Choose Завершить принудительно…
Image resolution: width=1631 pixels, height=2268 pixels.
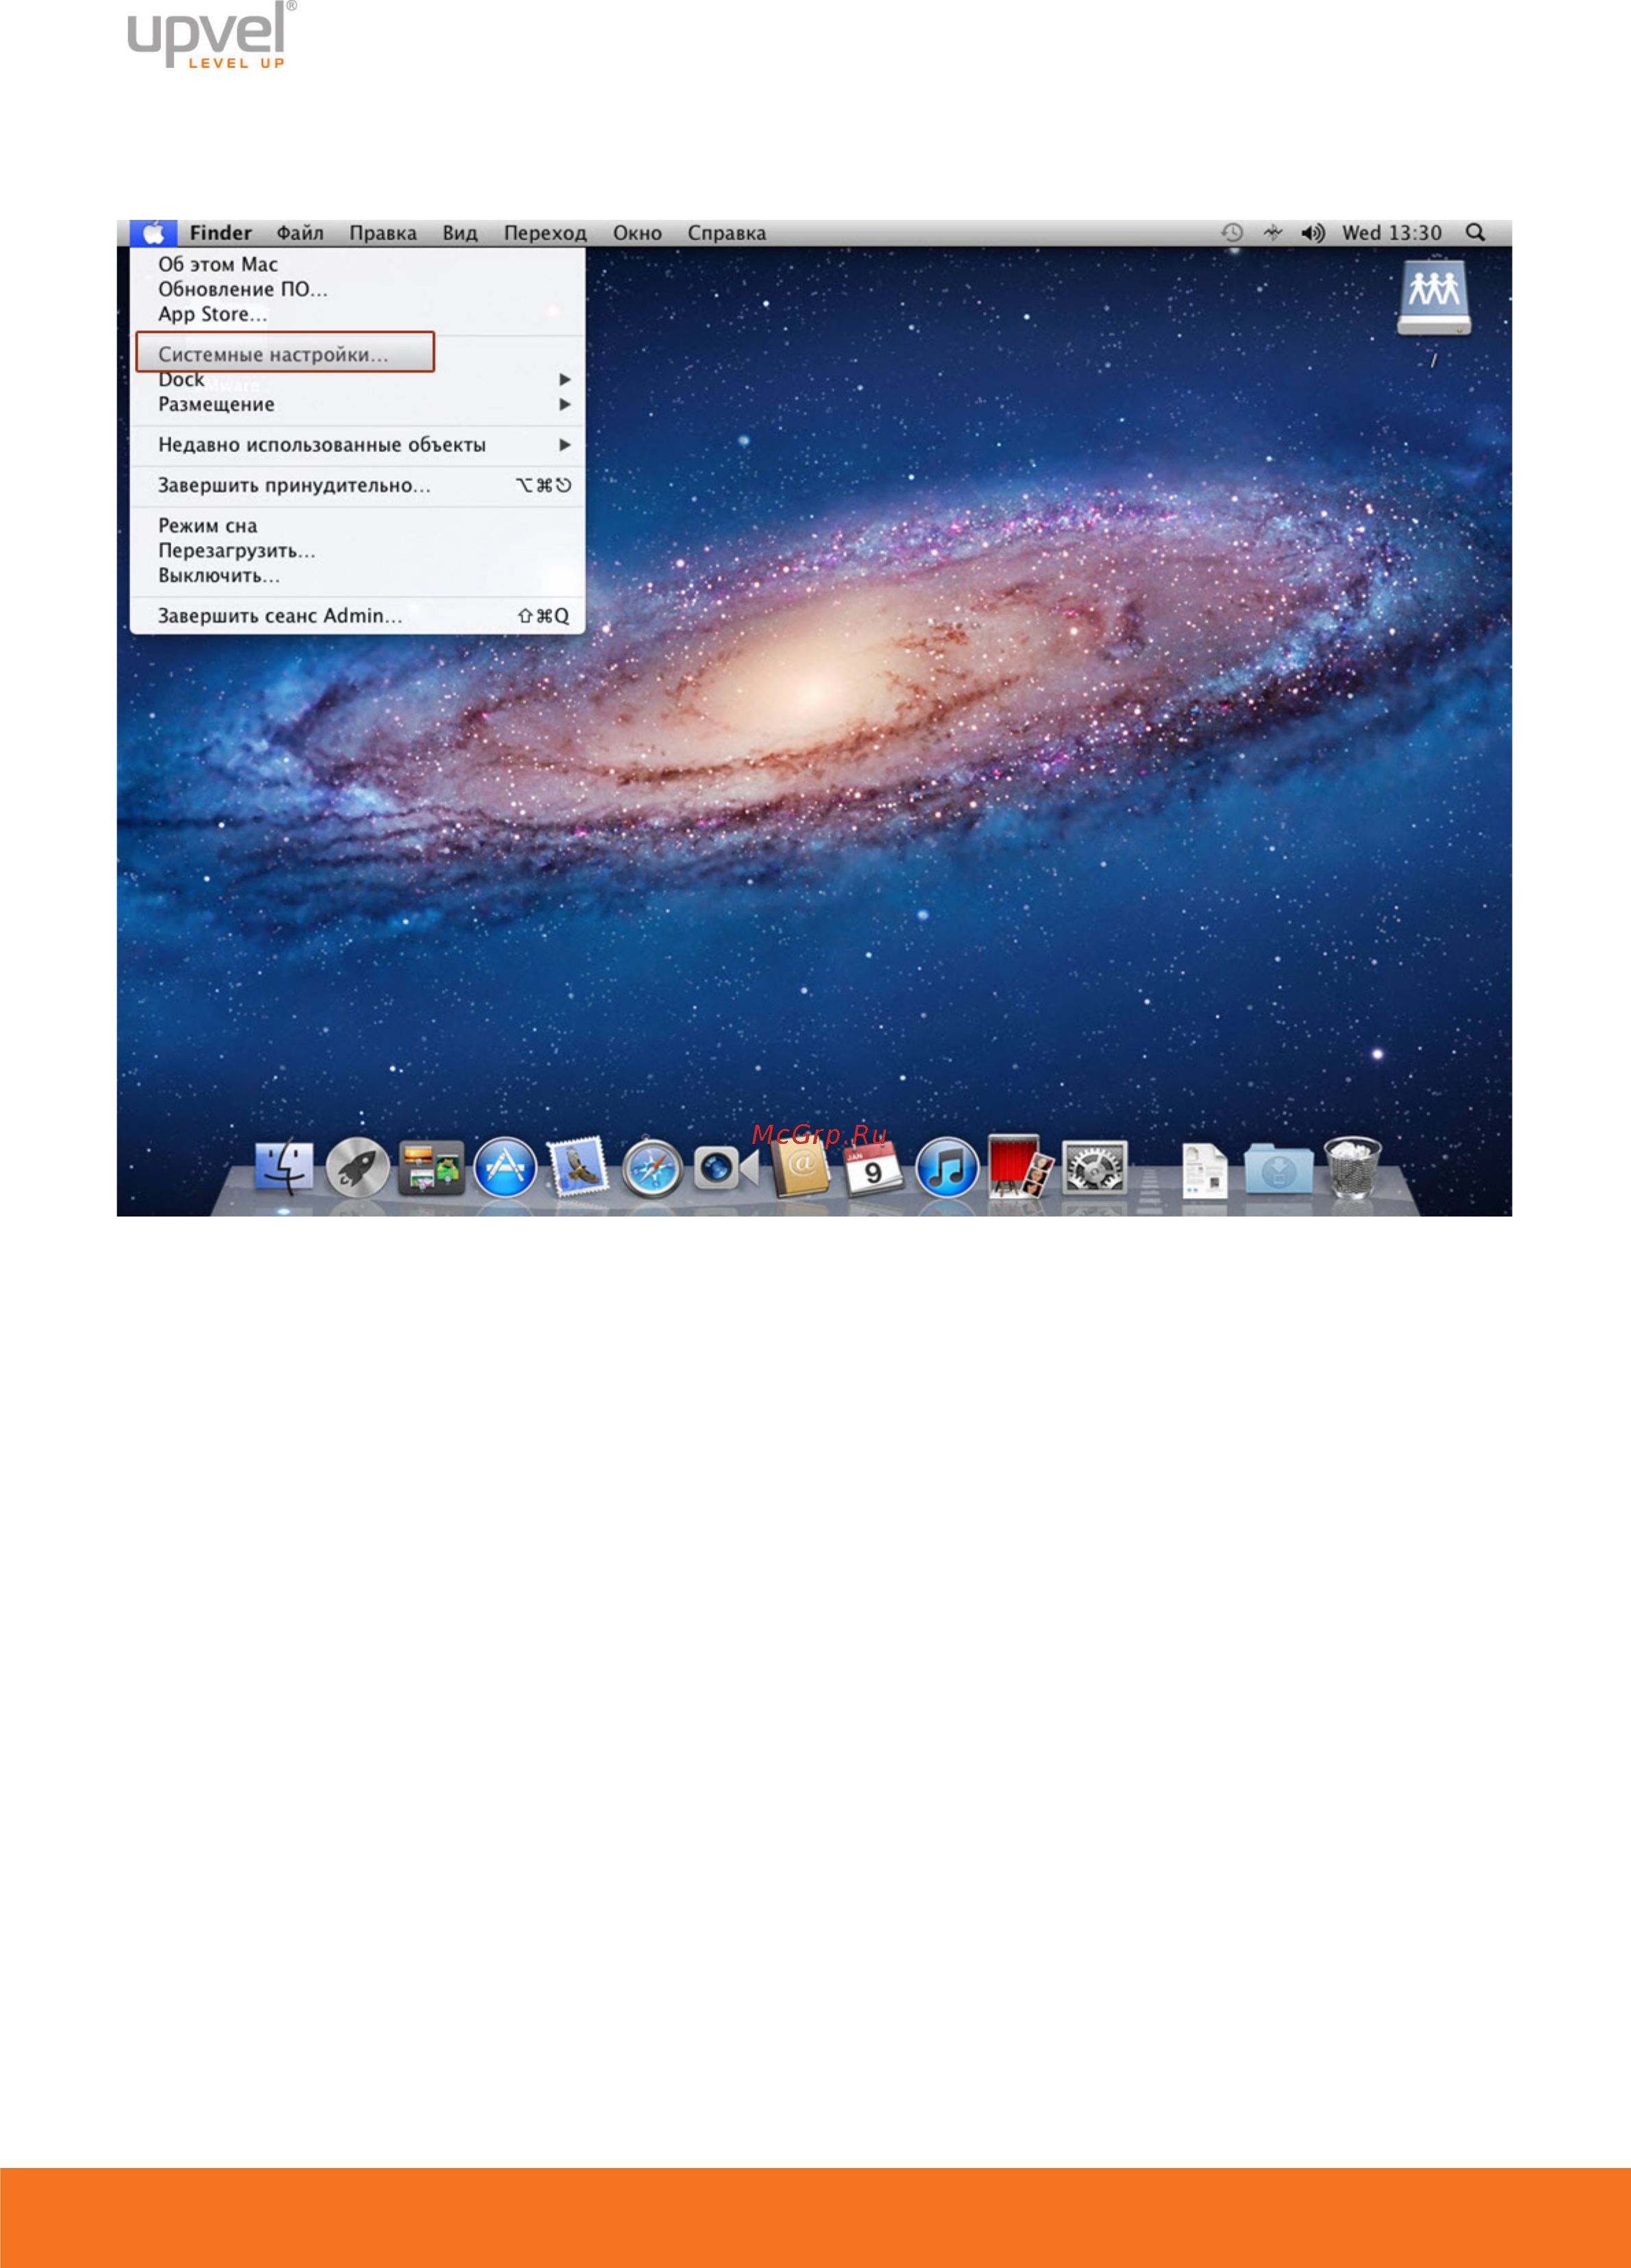pos(357,485)
